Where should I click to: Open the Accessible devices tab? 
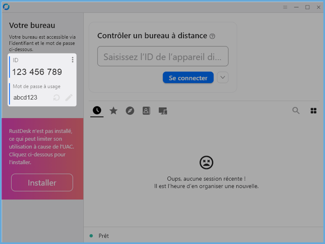point(163,111)
